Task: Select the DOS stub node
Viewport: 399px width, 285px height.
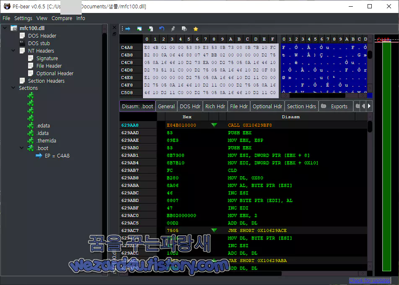Action: pyautogui.click(x=39, y=43)
